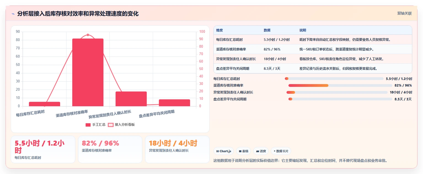Click table cell 异常发现到责任人确认时长
This screenshot has width=423, height=174.
coord(236,59)
